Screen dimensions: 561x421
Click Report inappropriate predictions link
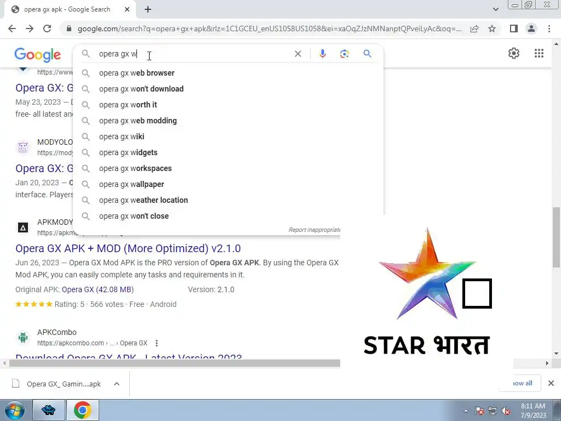click(x=314, y=230)
